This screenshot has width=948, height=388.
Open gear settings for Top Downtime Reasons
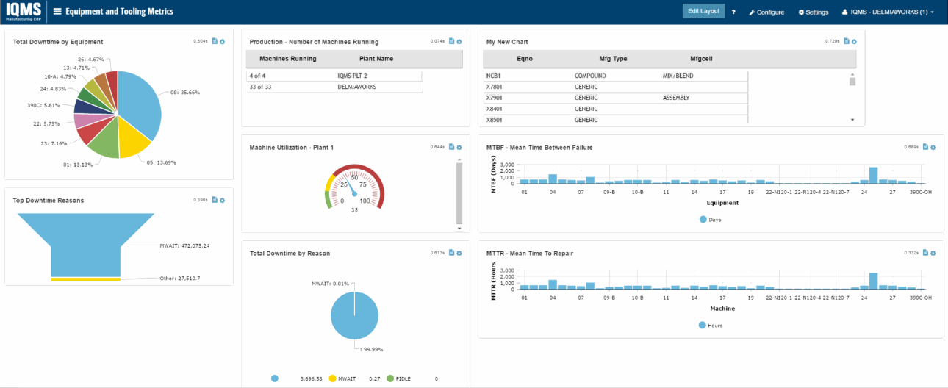click(222, 200)
